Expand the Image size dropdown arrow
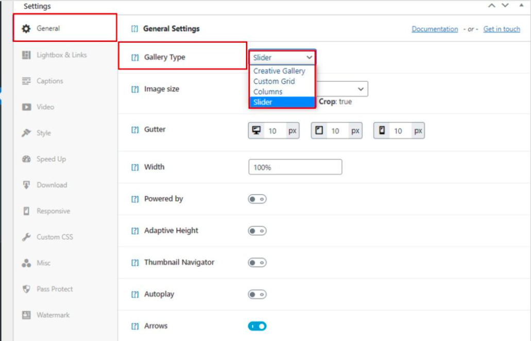Viewport: 531px width, 341px height. click(361, 89)
